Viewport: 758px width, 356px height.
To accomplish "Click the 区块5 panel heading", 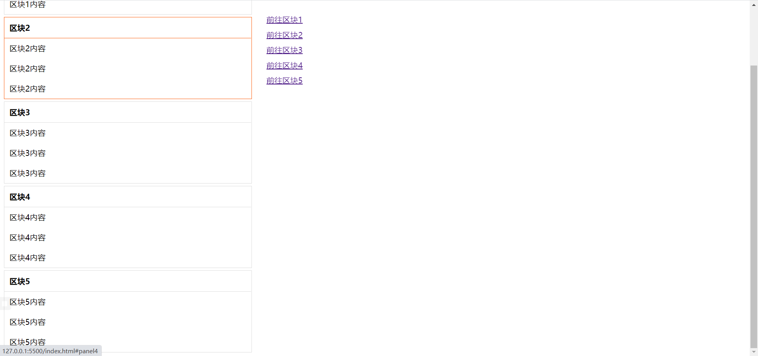I will [20, 281].
